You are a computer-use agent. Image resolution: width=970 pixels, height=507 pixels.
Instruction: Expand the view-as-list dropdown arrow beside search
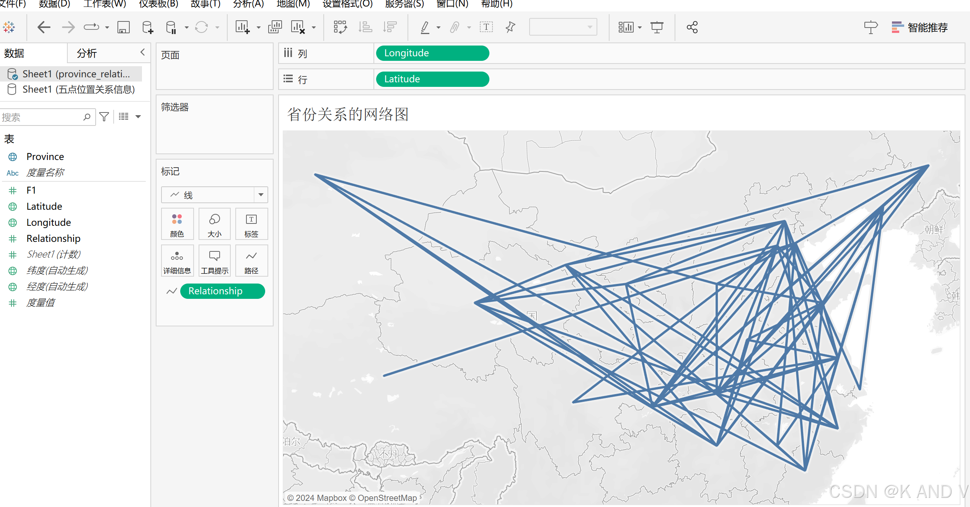[x=138, y=117]
